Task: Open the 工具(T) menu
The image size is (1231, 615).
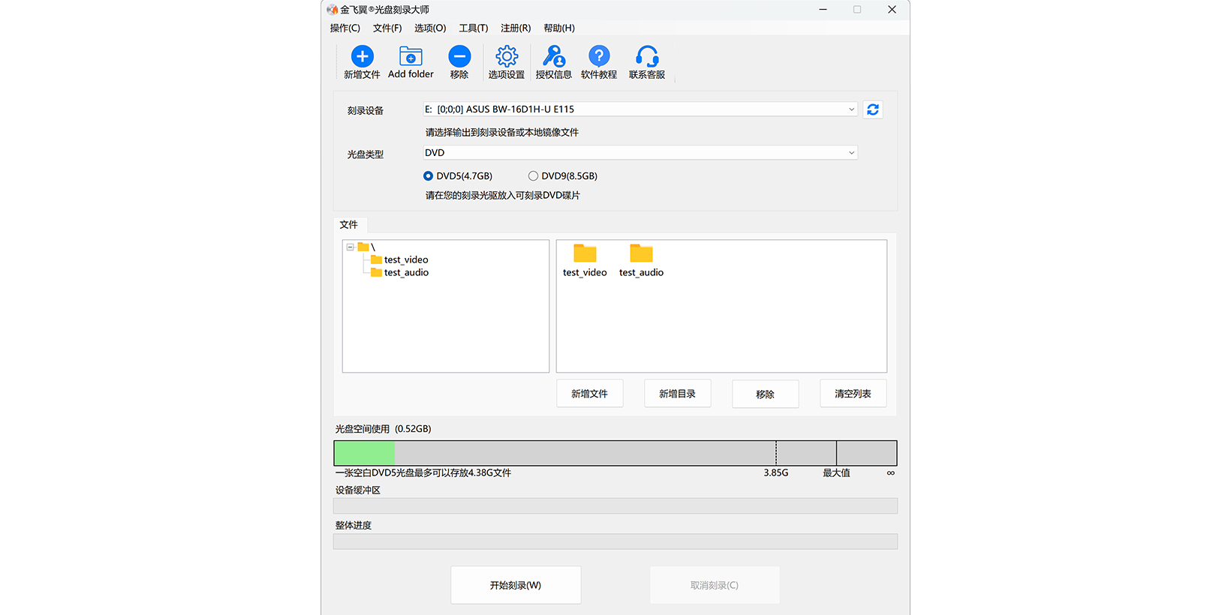Action: point(473,28)
